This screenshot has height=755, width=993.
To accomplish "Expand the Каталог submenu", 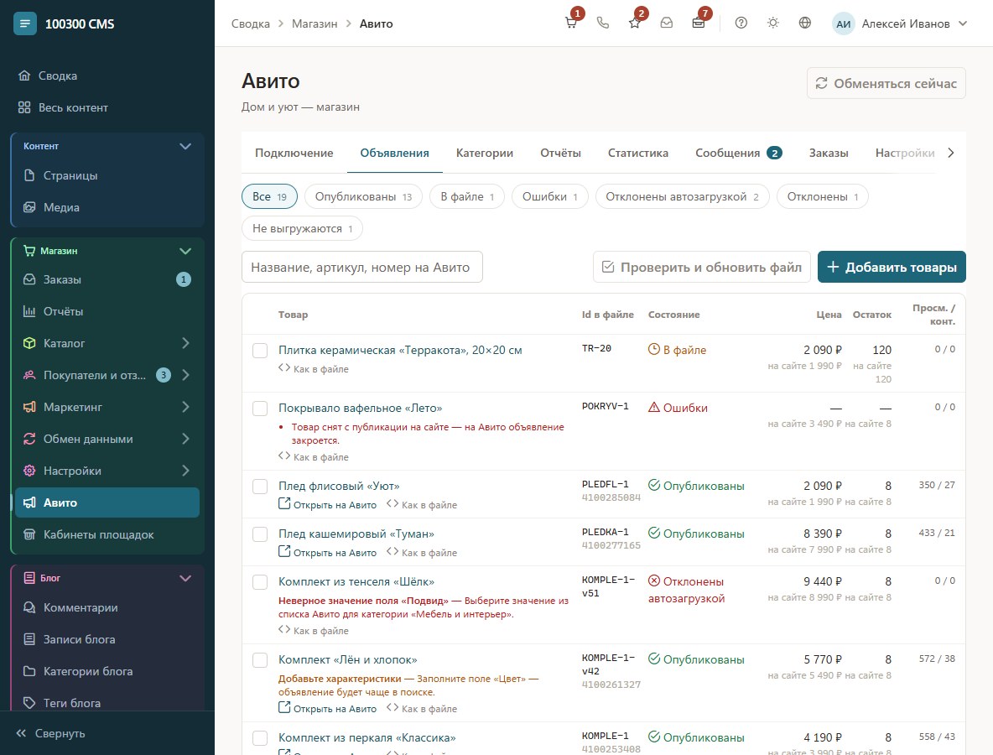I will (185, 343).
